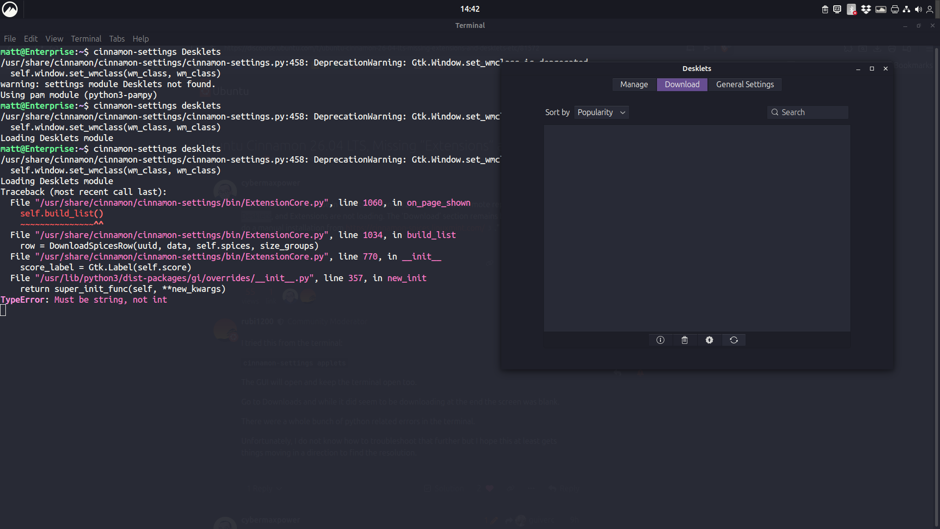940x529 pixels.
Task: Click the 'self.build_list()' red code line
Action: (62, 214)
